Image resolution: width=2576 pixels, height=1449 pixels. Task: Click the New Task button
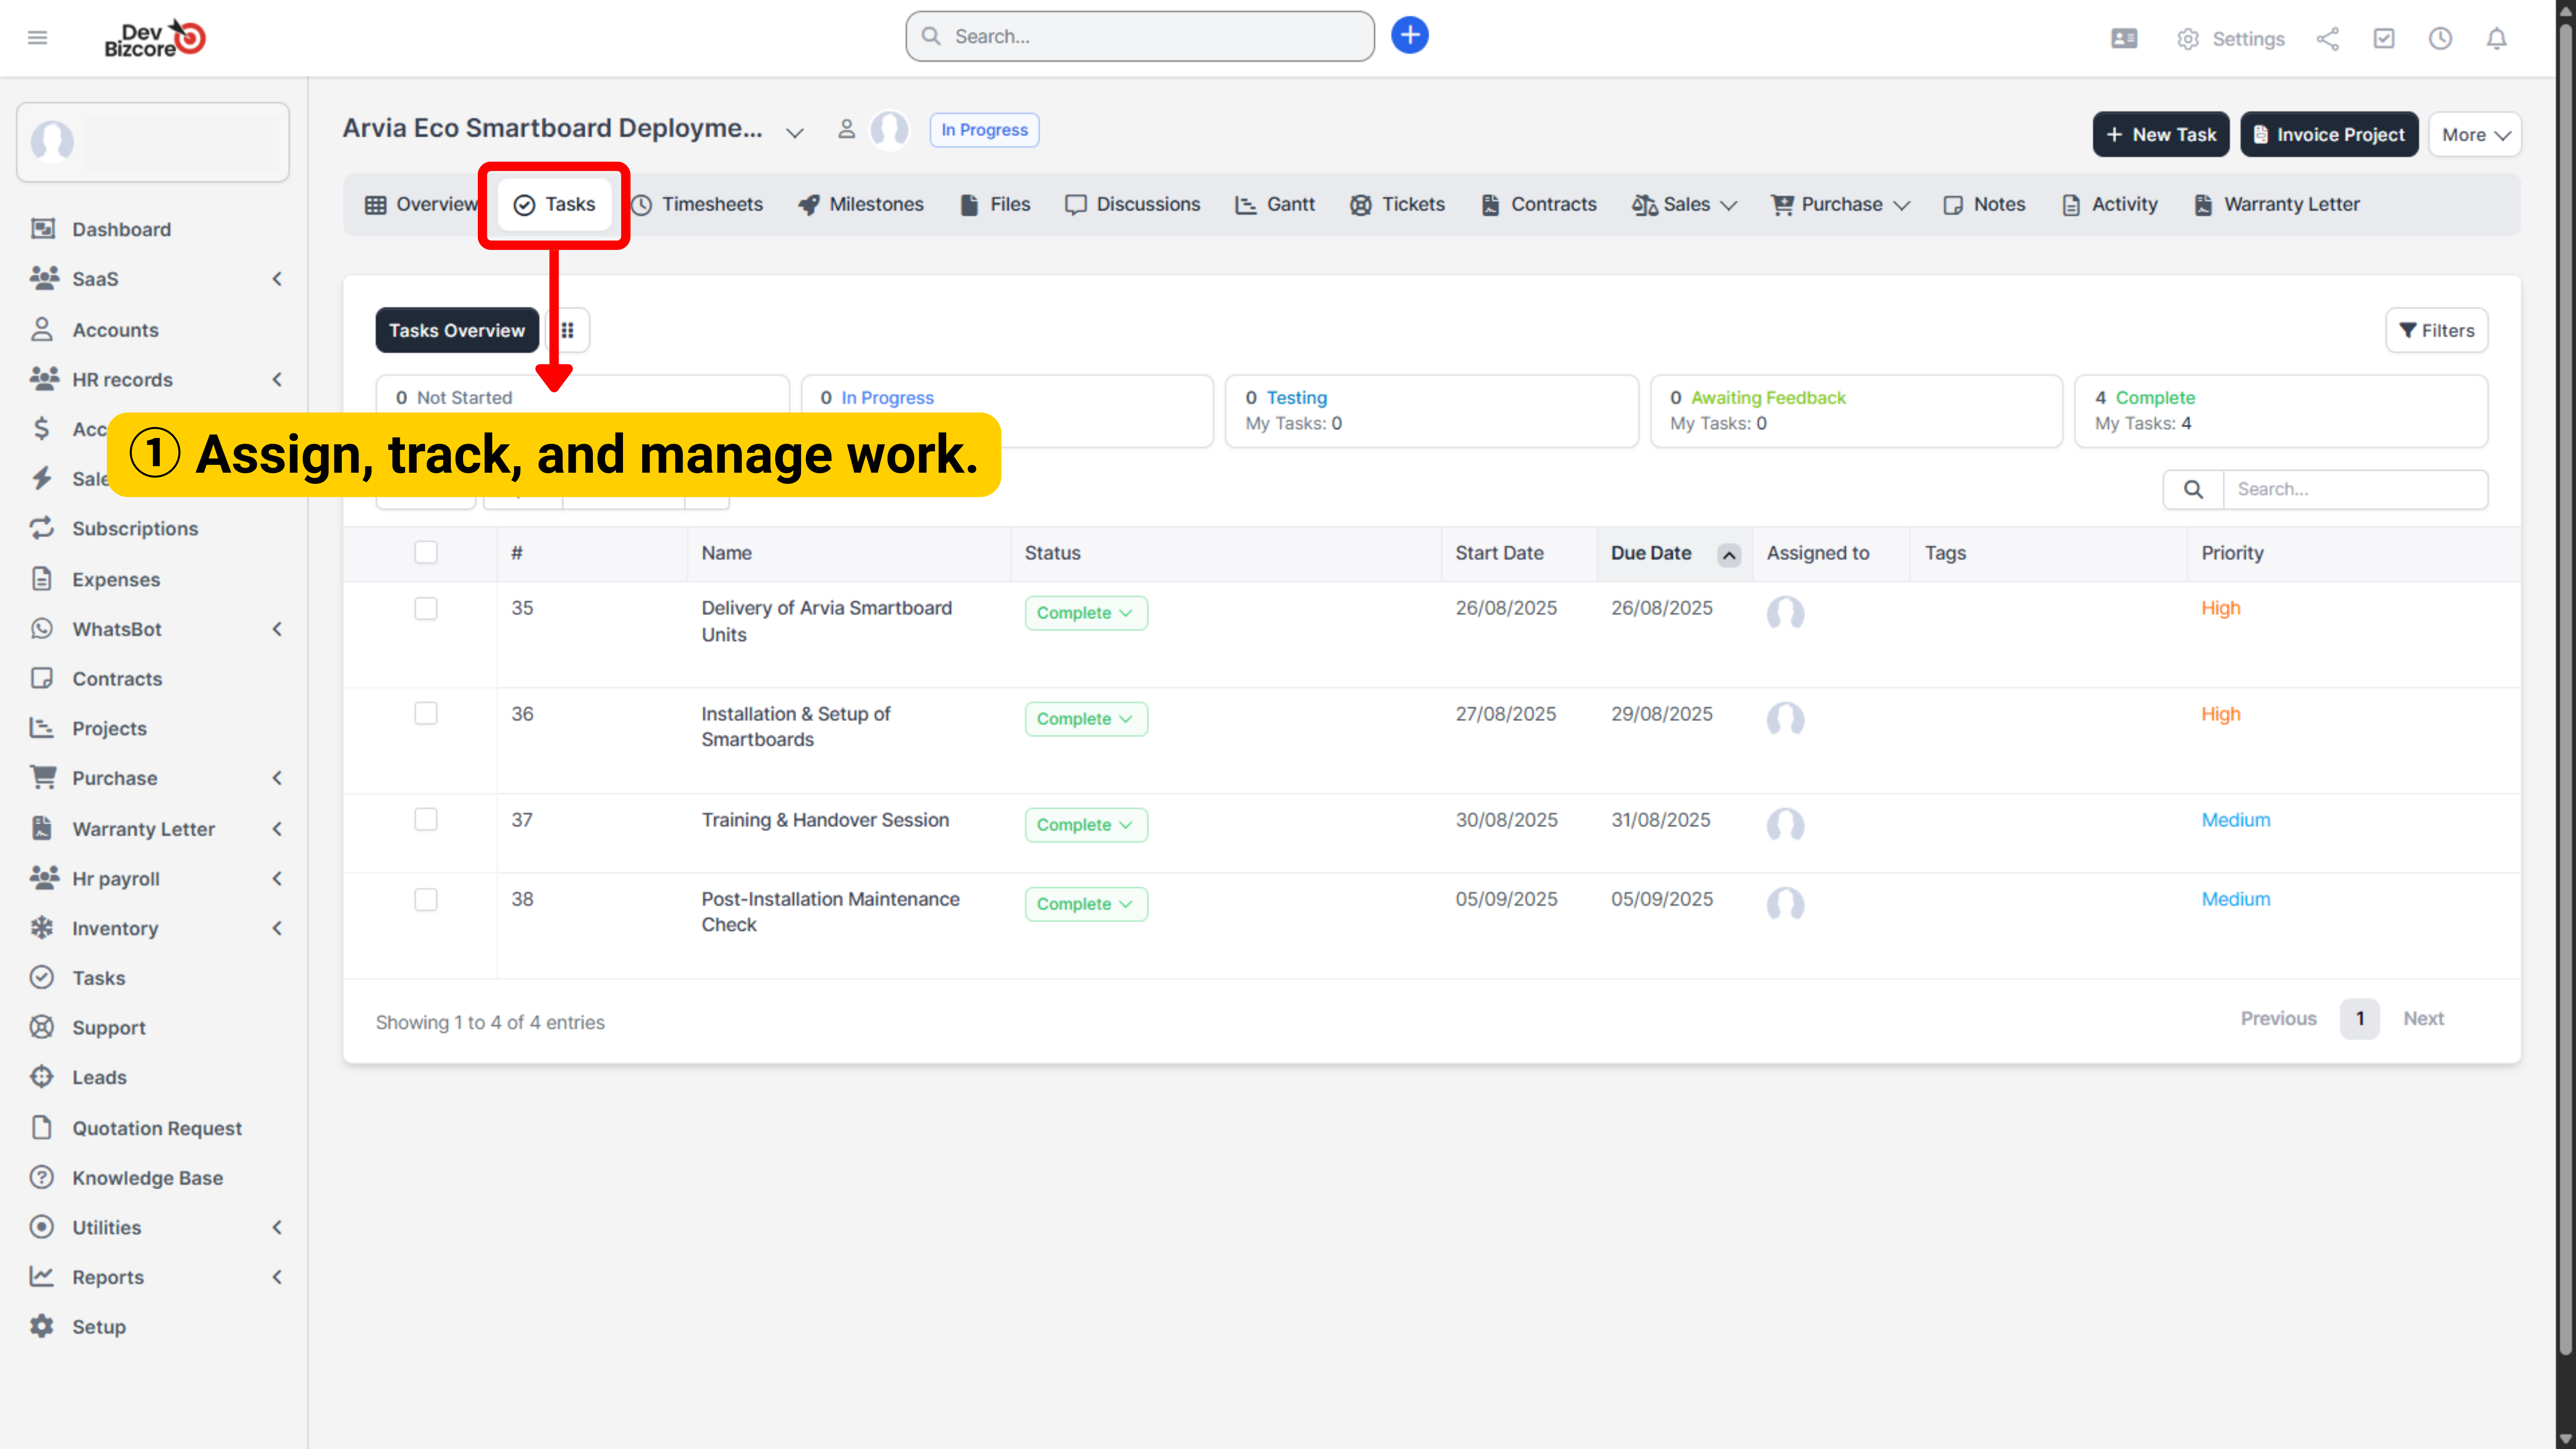(2160, 134)
